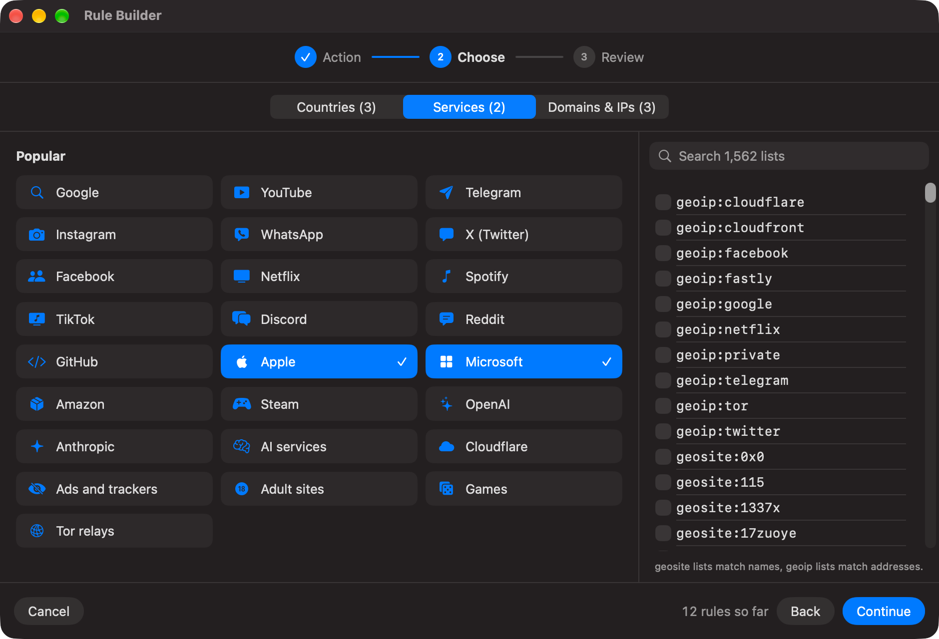Select the Anthropic service
Viewport: 939px width, 639px height.
point(114,446)
